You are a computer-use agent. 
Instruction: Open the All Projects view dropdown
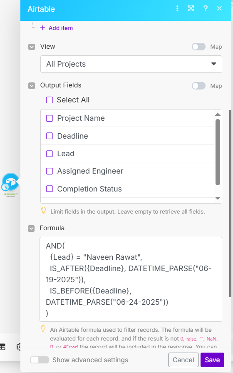coord(131,64)
